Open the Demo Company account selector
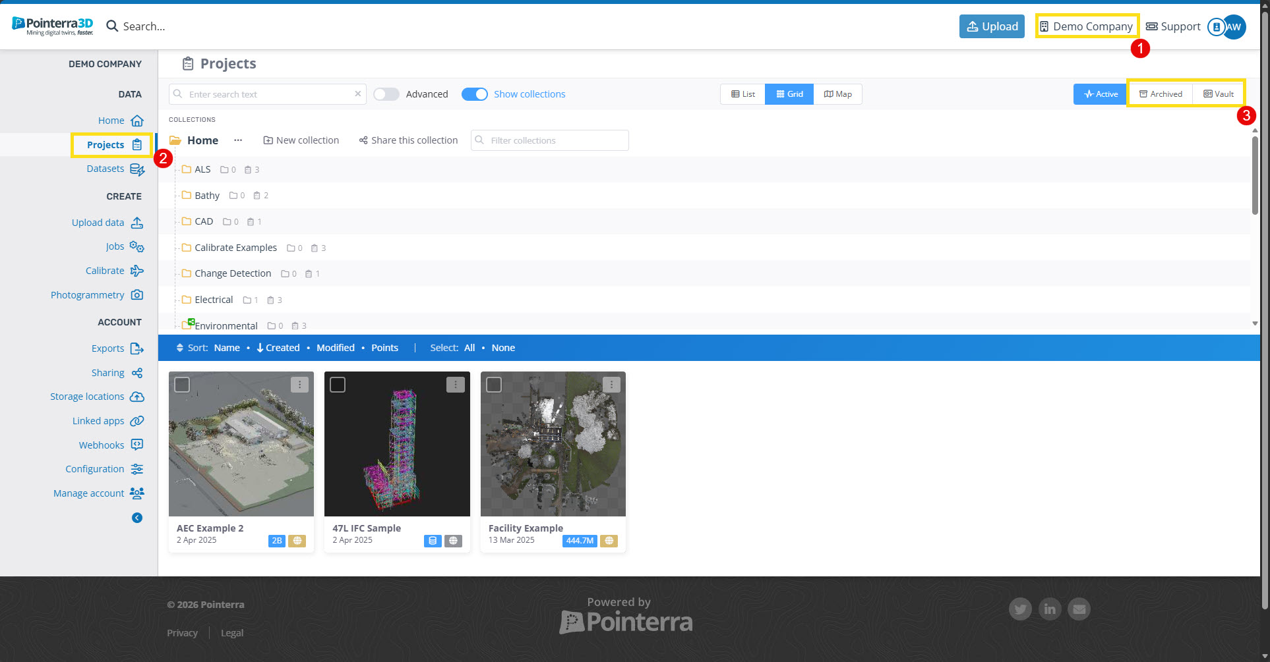 point(1086,26)
